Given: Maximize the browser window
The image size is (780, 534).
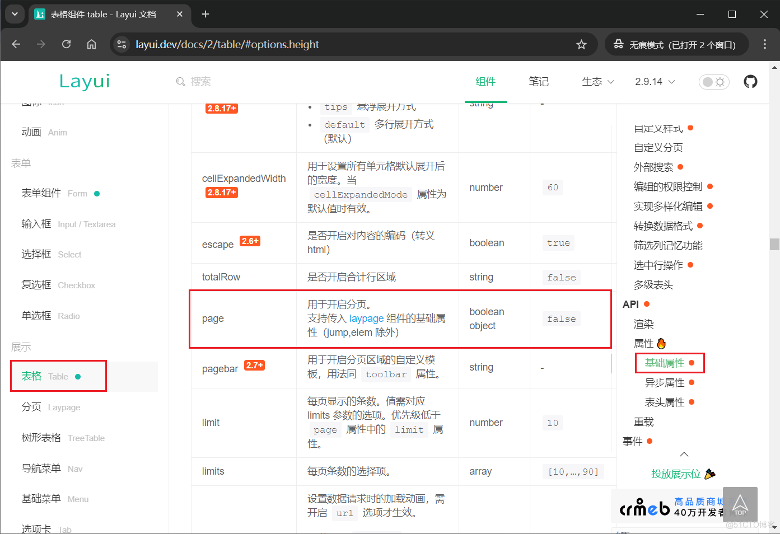Looking at the screenshot, I should pos(732,14).
